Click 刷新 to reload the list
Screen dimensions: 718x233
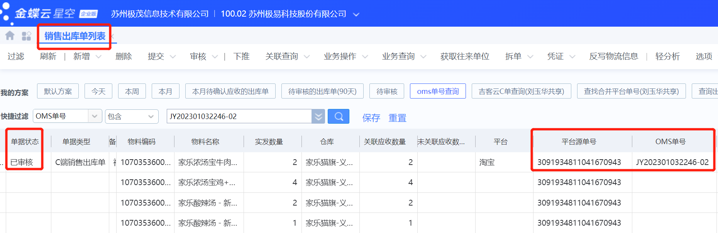48,56
